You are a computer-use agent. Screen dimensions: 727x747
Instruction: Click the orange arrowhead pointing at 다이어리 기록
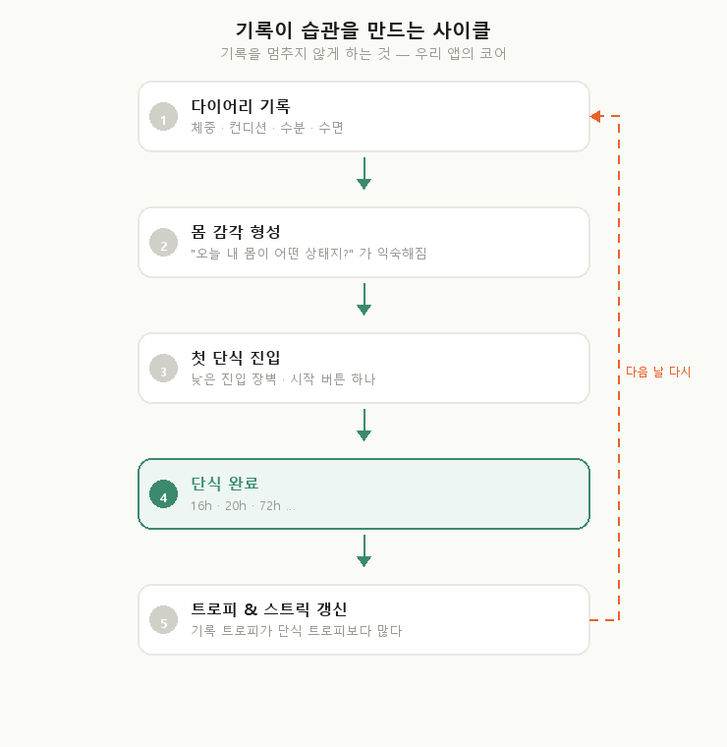[x=595, y=116]
